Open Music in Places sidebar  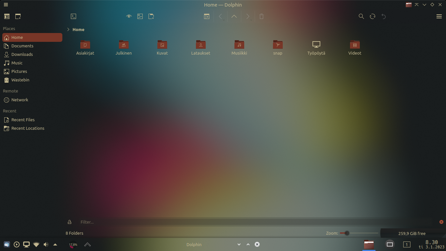(x=32, y=63)
